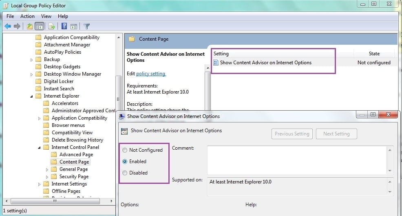Click the Back arrow toolbar icon

click(x=8, y=26)
